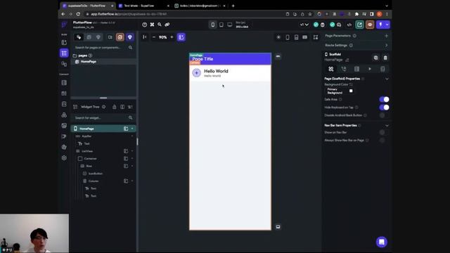Select the Hello World heading on canvas
This screenshot has width=450, height=253.
pyautogui.click(x=216, y=71)
